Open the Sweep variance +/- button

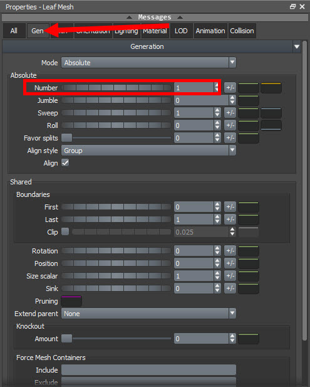coord(230,113)
